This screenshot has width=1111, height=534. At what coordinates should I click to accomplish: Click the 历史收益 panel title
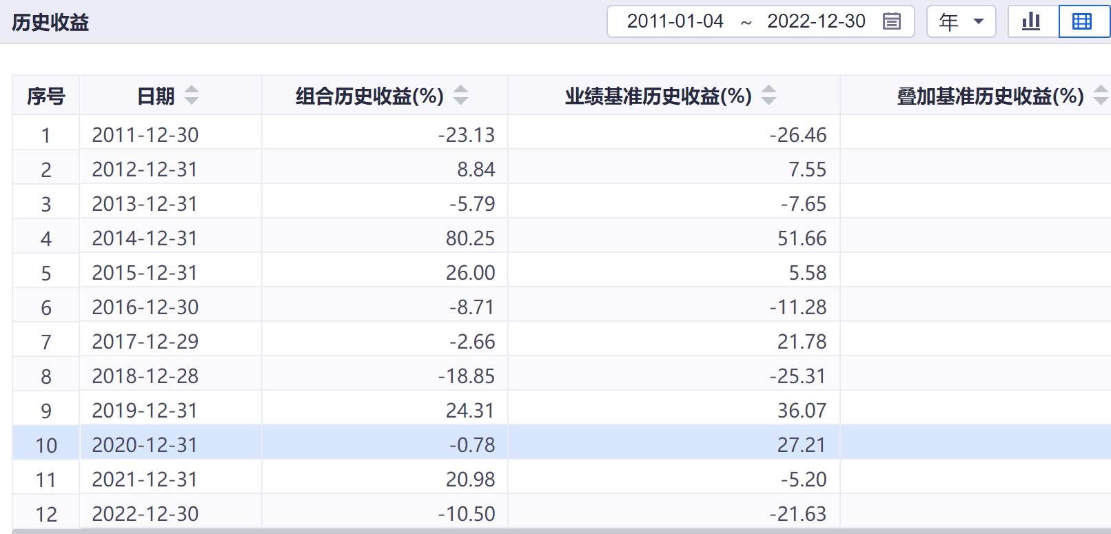pos(50,23)
